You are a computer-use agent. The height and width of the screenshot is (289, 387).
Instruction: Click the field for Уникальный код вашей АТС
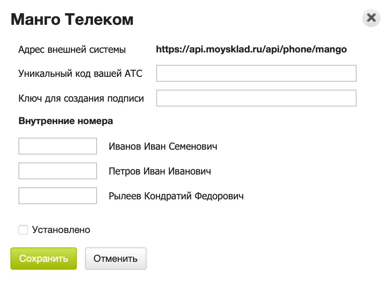click(x=256, y=73)
